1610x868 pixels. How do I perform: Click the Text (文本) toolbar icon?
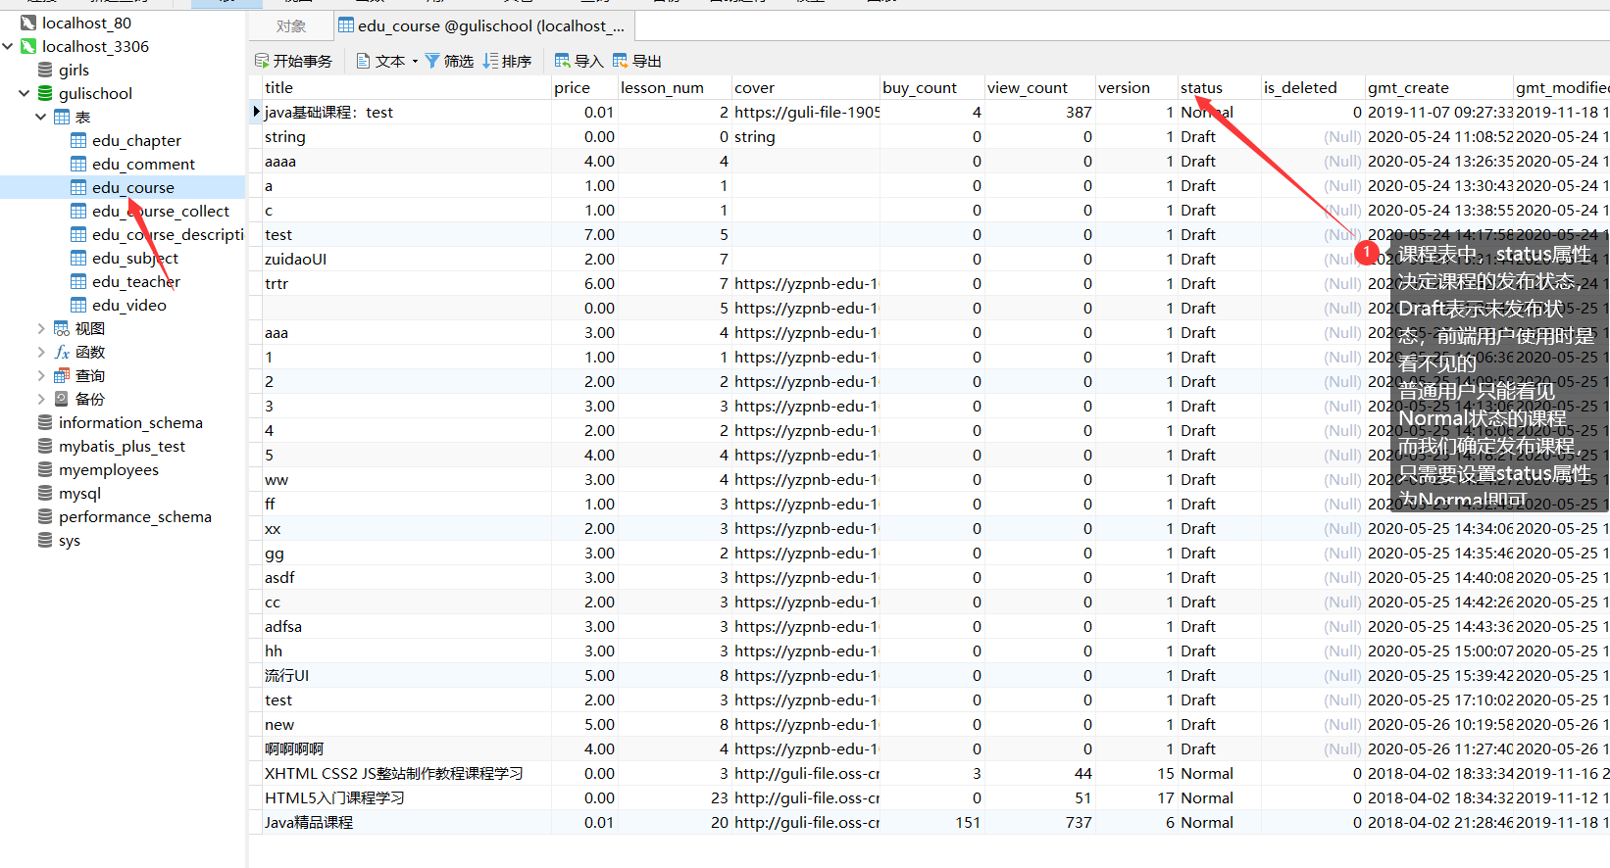tap(363, 61)
